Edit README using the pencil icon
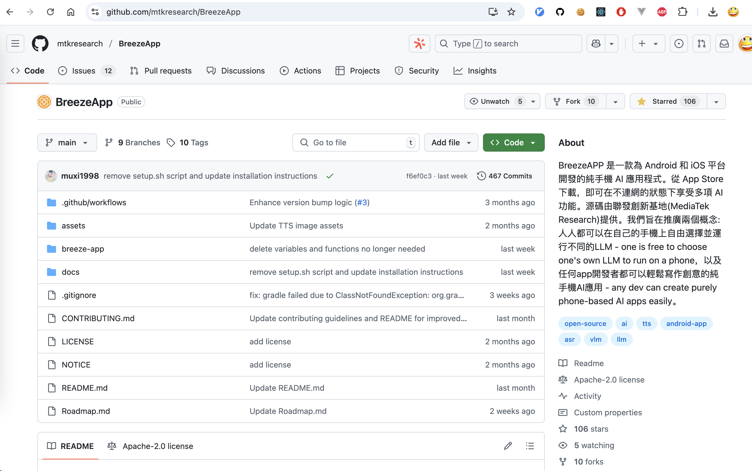752x471 pixels. pos(508,446)
